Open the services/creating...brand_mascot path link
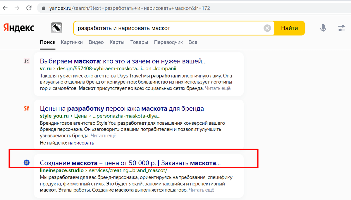351x200 pixels. [128, 170]
